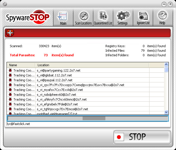176x150 pixels.
Task: Click the Registry Keys label
Action: 115,46
